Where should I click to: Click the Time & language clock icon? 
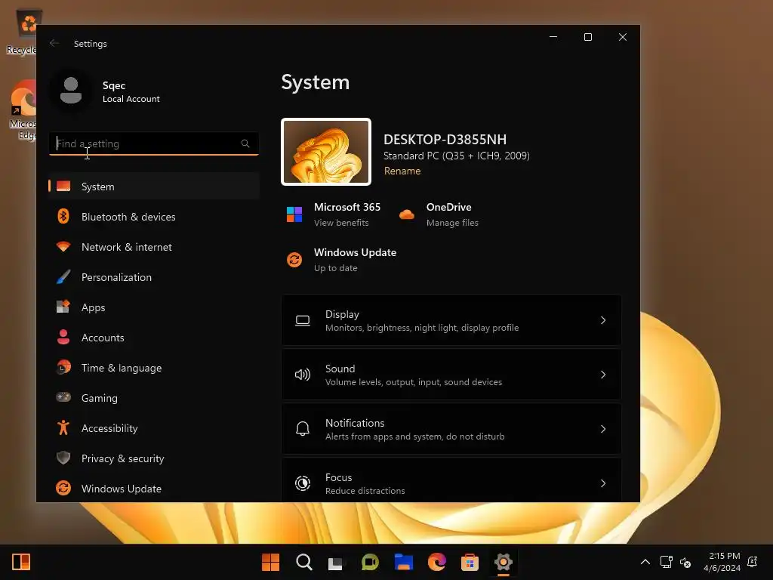point(63,368)
